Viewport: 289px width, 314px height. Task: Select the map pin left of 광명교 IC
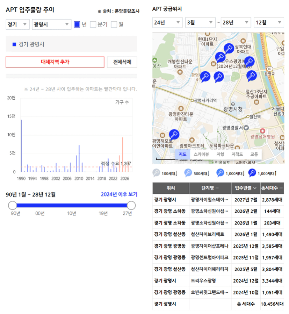tap(251, 76)
